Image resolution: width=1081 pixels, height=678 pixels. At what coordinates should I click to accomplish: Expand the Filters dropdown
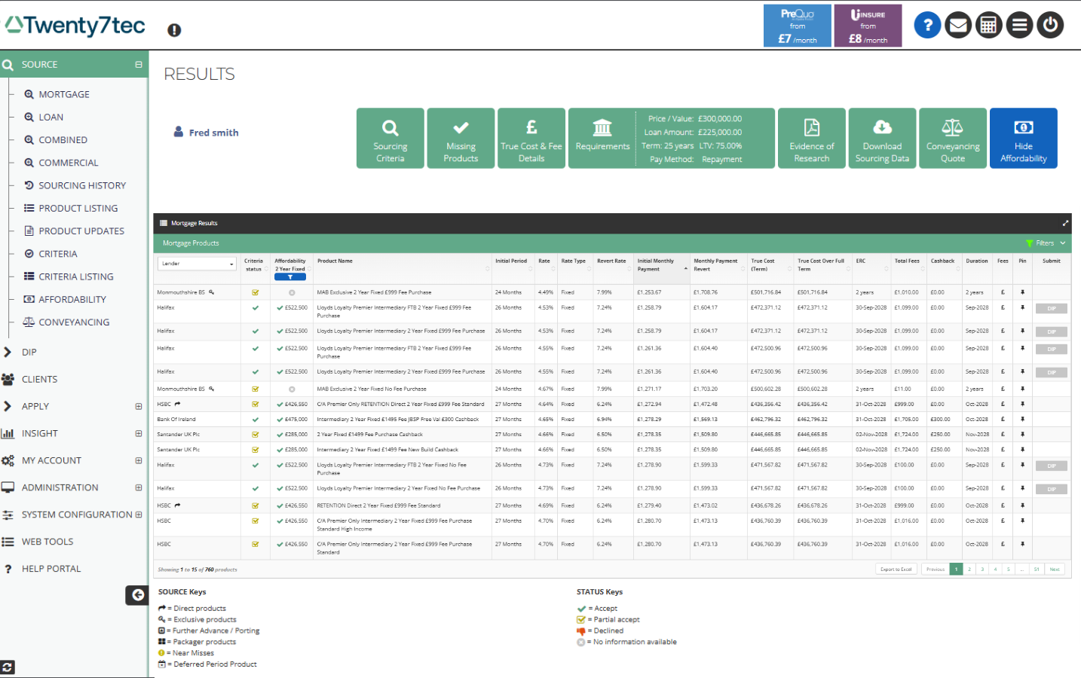click(x=1046, y=243)
